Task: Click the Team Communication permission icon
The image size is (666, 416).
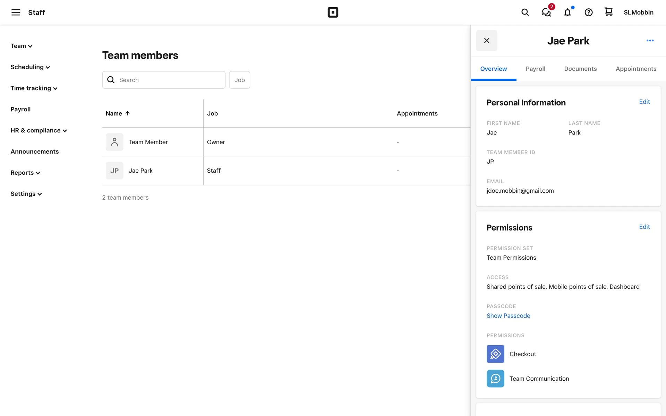Action: pyautogui.click(x=495, y=379)
